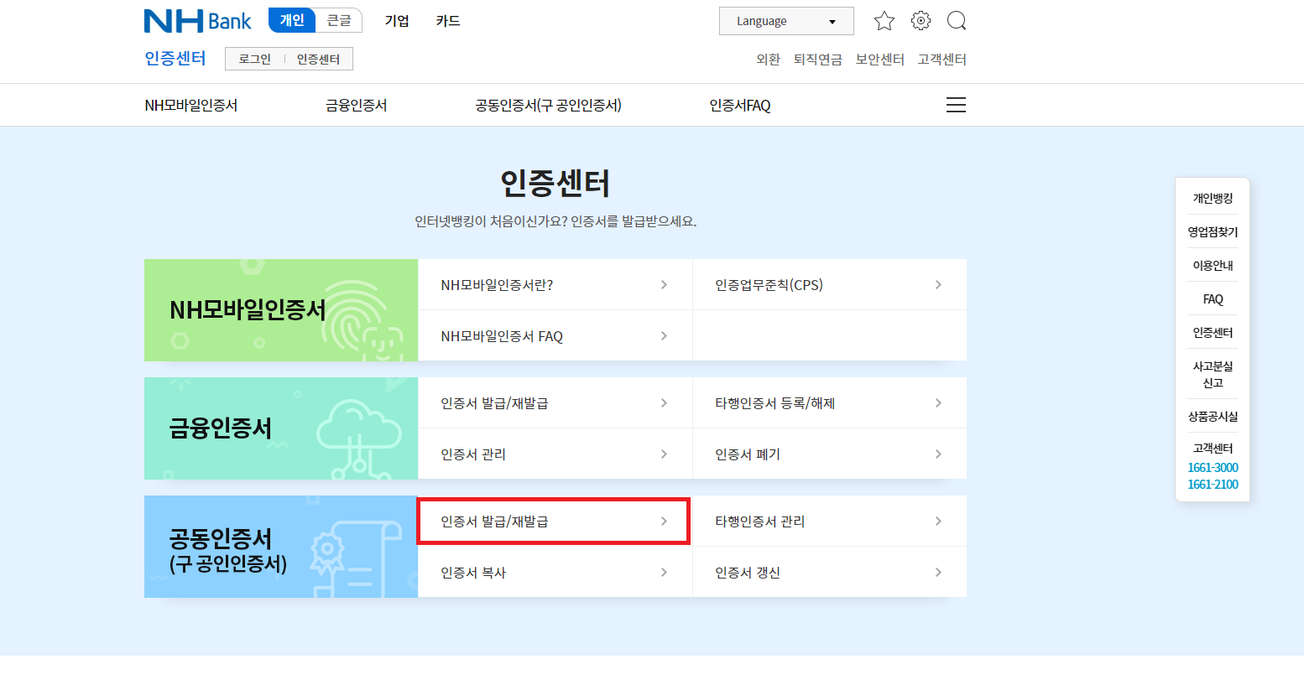Open 인증센터 in side quick menu

[x=1213, y=333]
